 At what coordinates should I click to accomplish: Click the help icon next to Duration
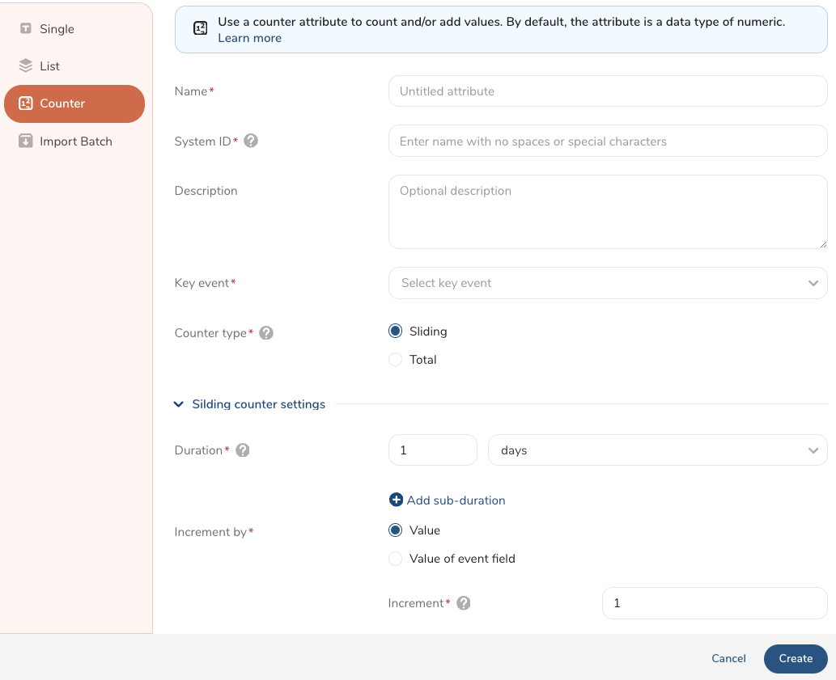[x=242, y=450]
